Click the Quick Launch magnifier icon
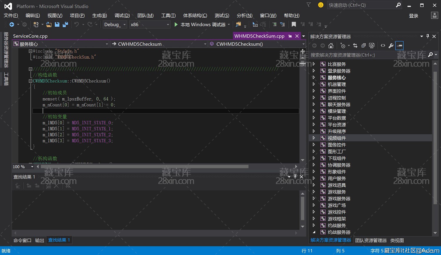This screenshot has height=255, width=441. [x=398, y=5]
